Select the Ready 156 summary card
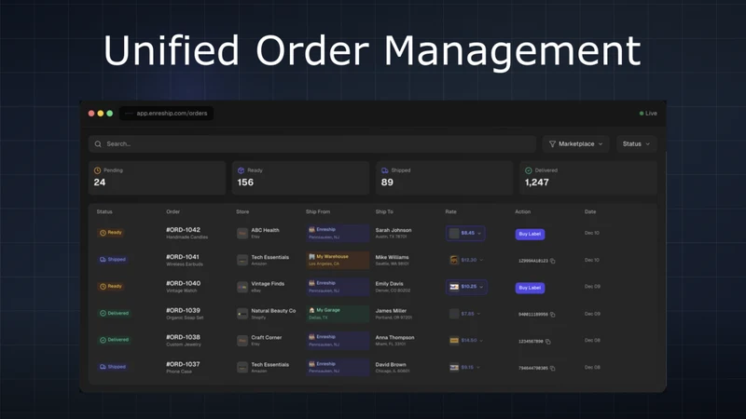Screen dimensions: 746x419 pos(300,178)
